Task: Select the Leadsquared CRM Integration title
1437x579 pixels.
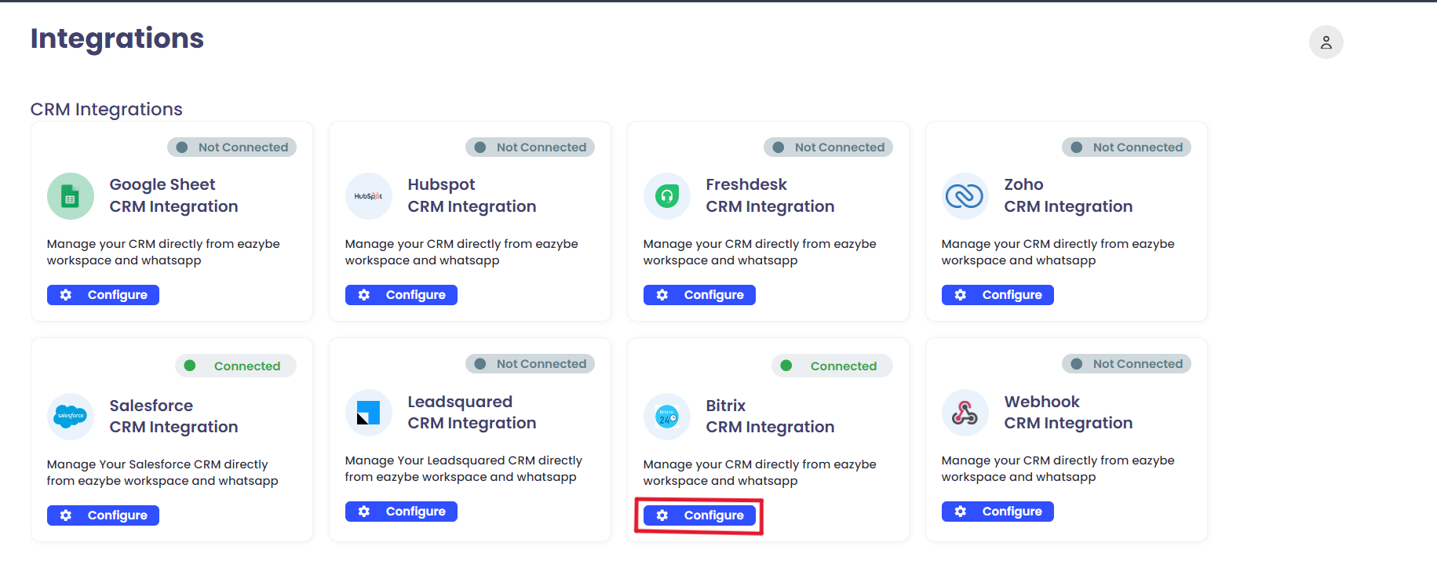Action: click(x=472, y=412)
